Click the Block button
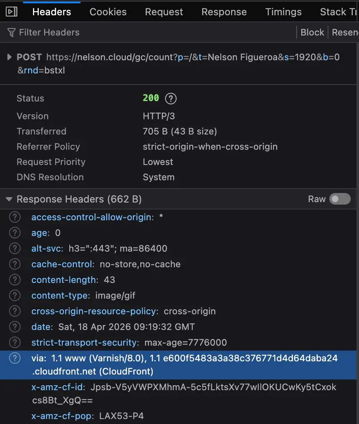359x424 pixels. 312,32
